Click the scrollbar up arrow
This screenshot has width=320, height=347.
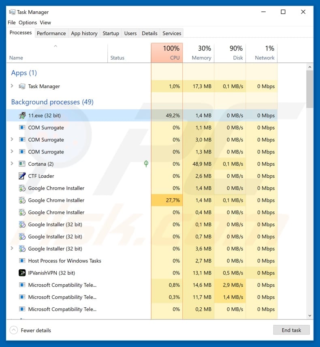(x=309, y=67)
